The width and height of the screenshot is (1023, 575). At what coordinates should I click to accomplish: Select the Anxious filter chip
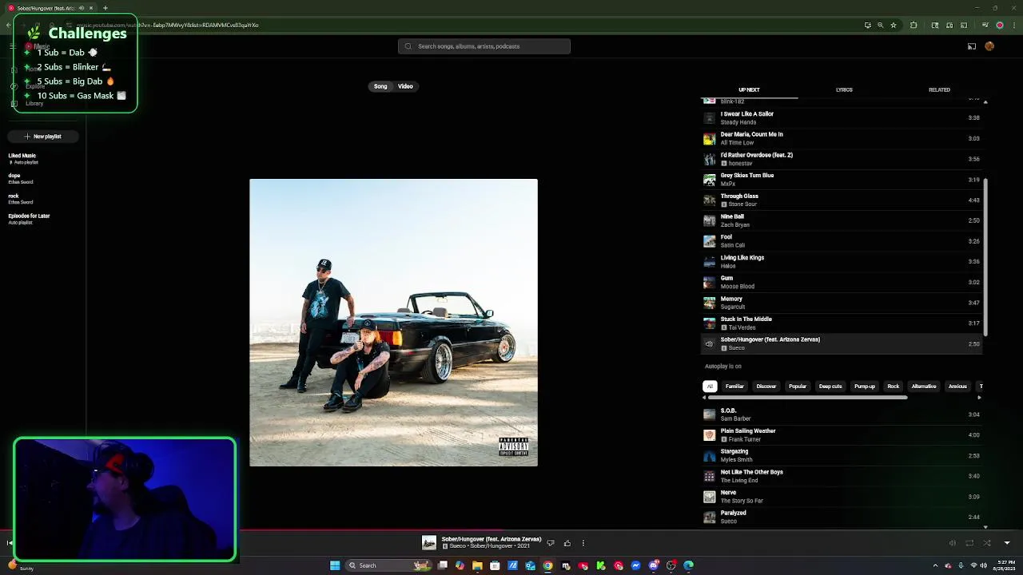(957, 387)
